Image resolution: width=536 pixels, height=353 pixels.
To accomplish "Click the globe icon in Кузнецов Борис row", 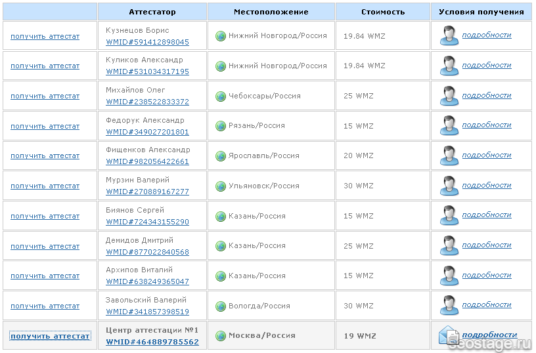I will 221,36.
